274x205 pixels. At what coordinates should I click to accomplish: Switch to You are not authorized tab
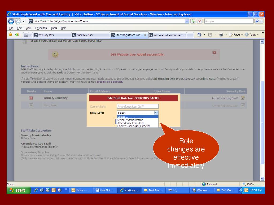pyautogui.click(x=168, y=35)
